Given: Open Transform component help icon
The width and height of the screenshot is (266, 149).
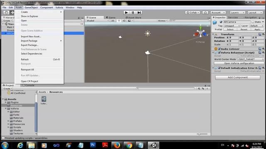Looking at the screenshot, I should (x=260, y=34).
